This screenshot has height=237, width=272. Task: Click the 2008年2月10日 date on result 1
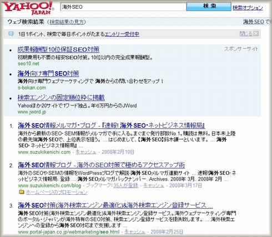coord(118,152)
